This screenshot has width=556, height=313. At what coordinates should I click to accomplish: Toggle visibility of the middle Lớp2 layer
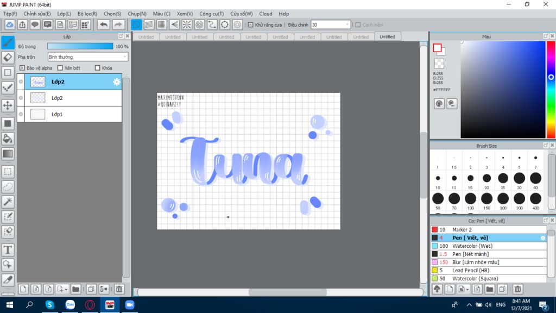(21, 98)
